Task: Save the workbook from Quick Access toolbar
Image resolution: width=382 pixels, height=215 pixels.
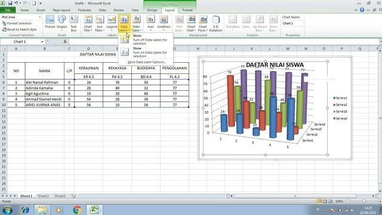Action: click(x=10, y=3)
